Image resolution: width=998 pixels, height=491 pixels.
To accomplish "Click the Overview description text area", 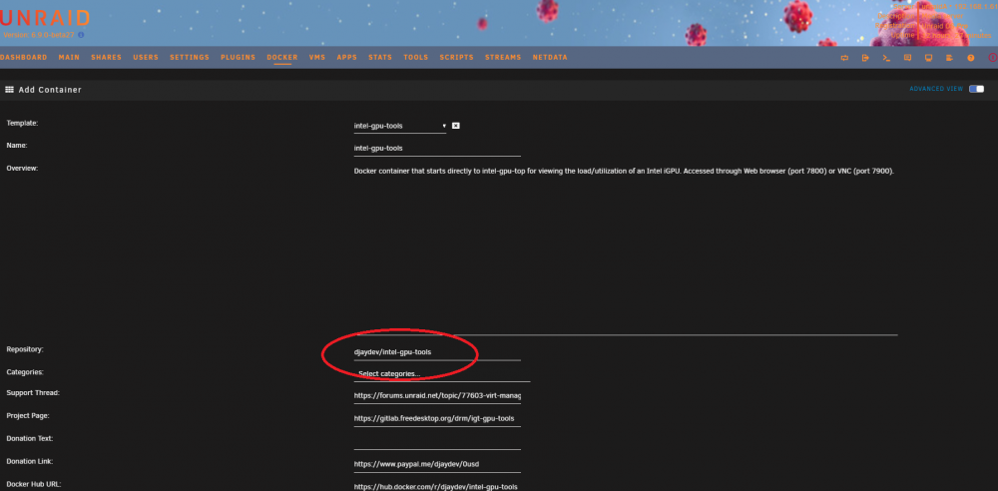I will click(626, 249).
